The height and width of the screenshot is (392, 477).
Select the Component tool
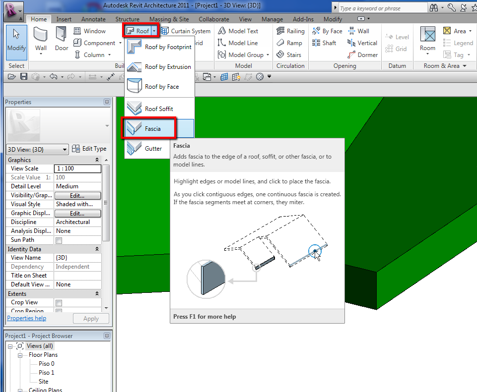point(95,43)
